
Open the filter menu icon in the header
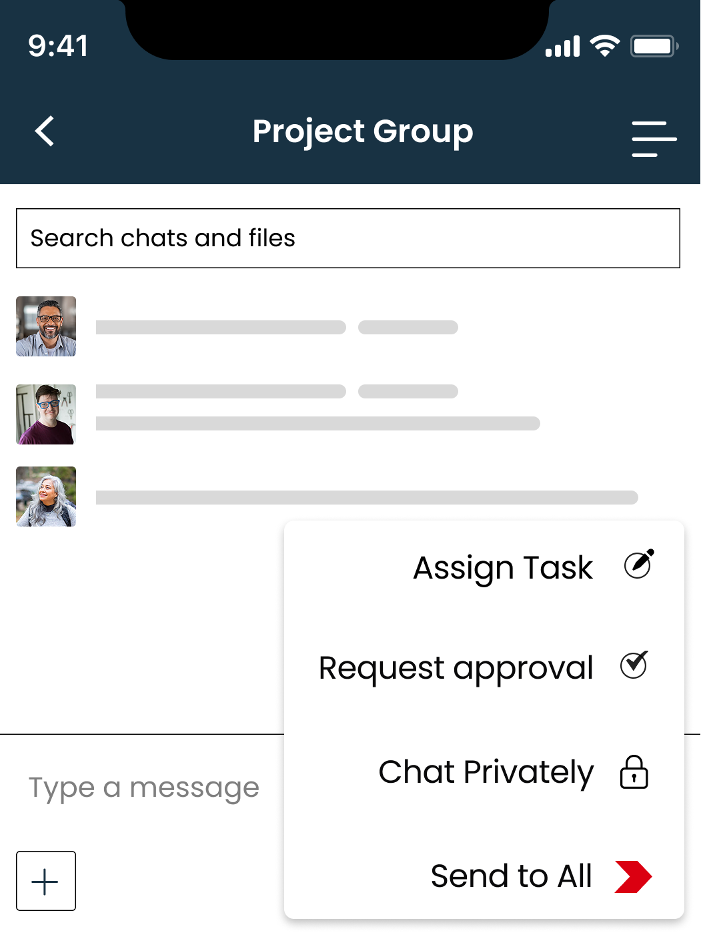coord(653,139)
